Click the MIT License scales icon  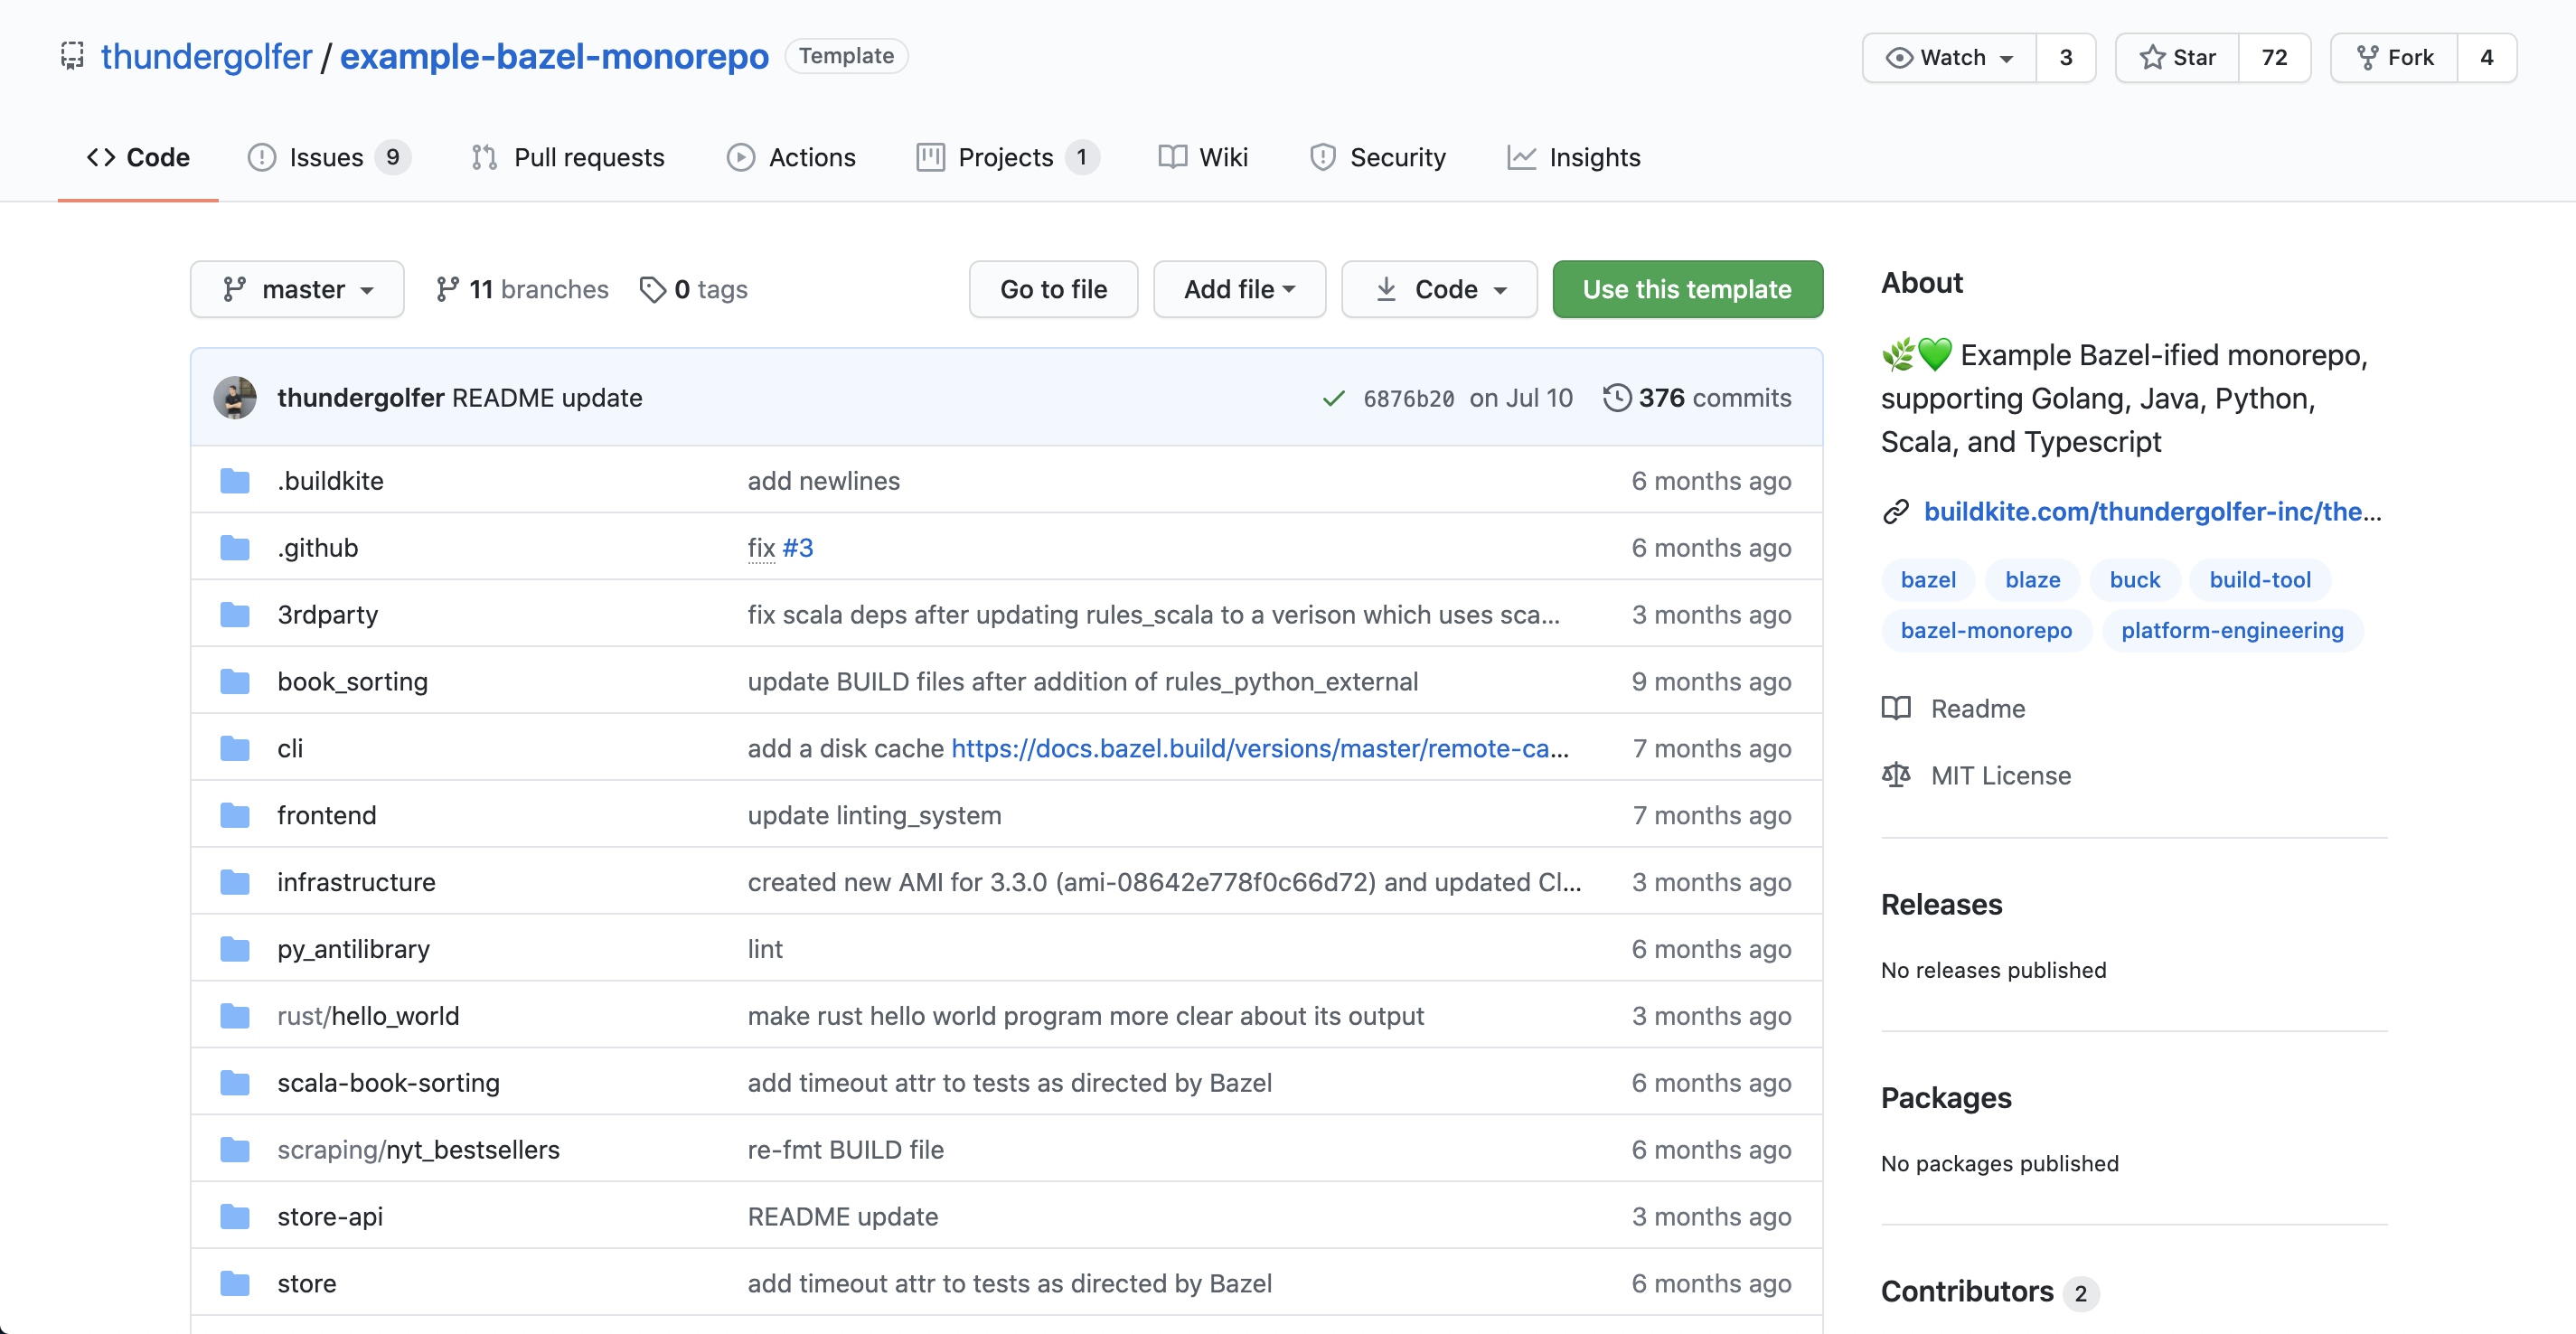point(1896,775)
